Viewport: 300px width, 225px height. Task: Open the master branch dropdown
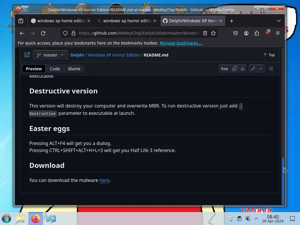(50, 55)
